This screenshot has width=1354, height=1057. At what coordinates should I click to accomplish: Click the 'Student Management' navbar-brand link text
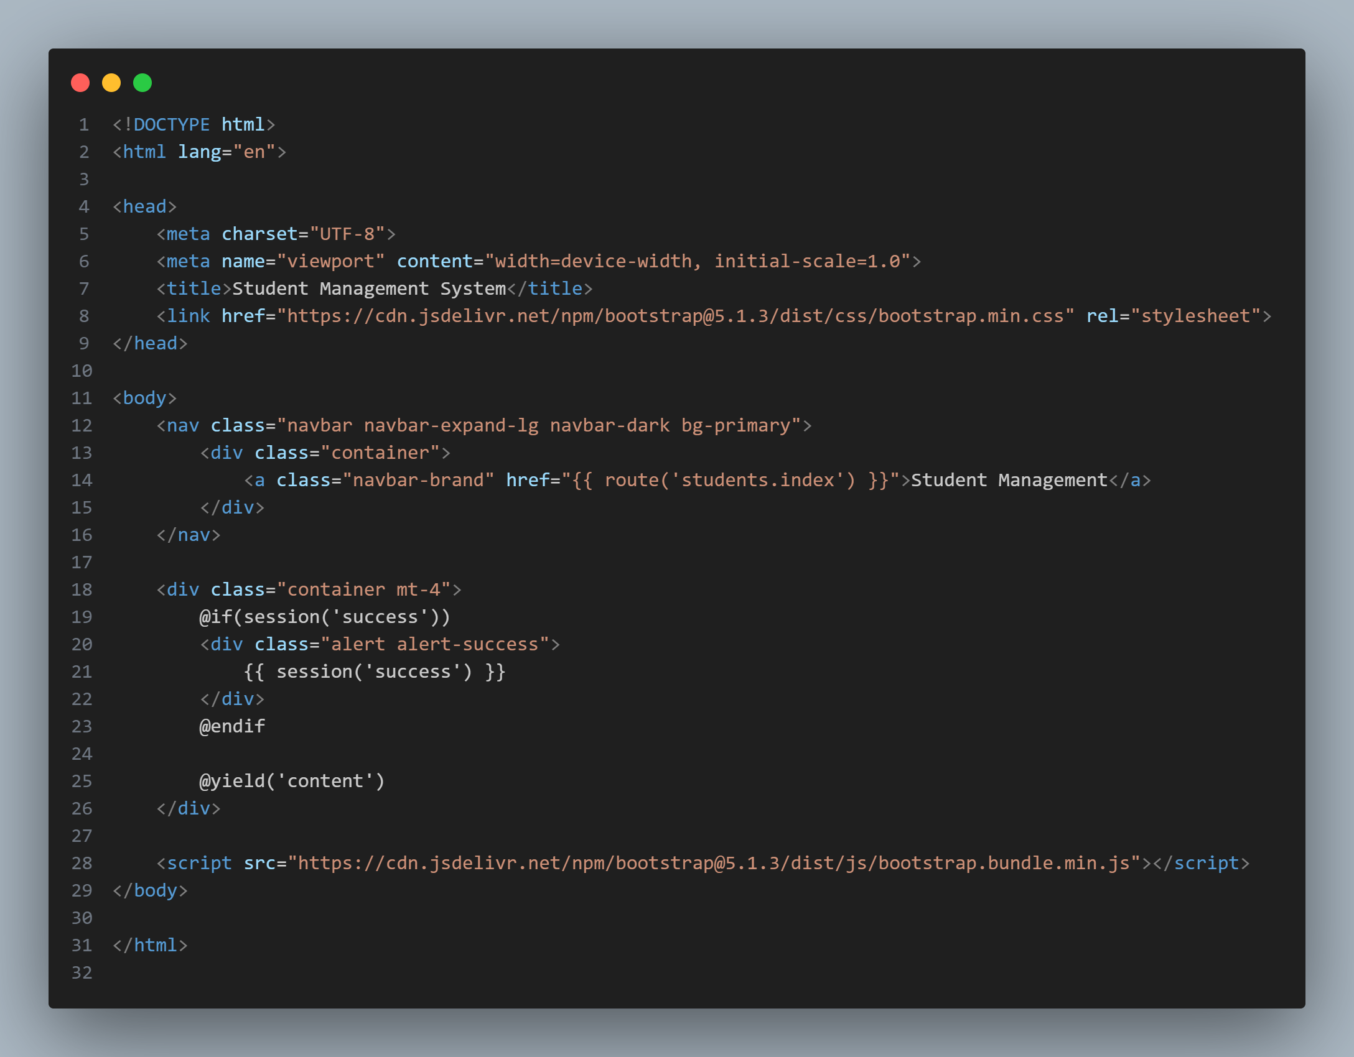[1009, 480]
